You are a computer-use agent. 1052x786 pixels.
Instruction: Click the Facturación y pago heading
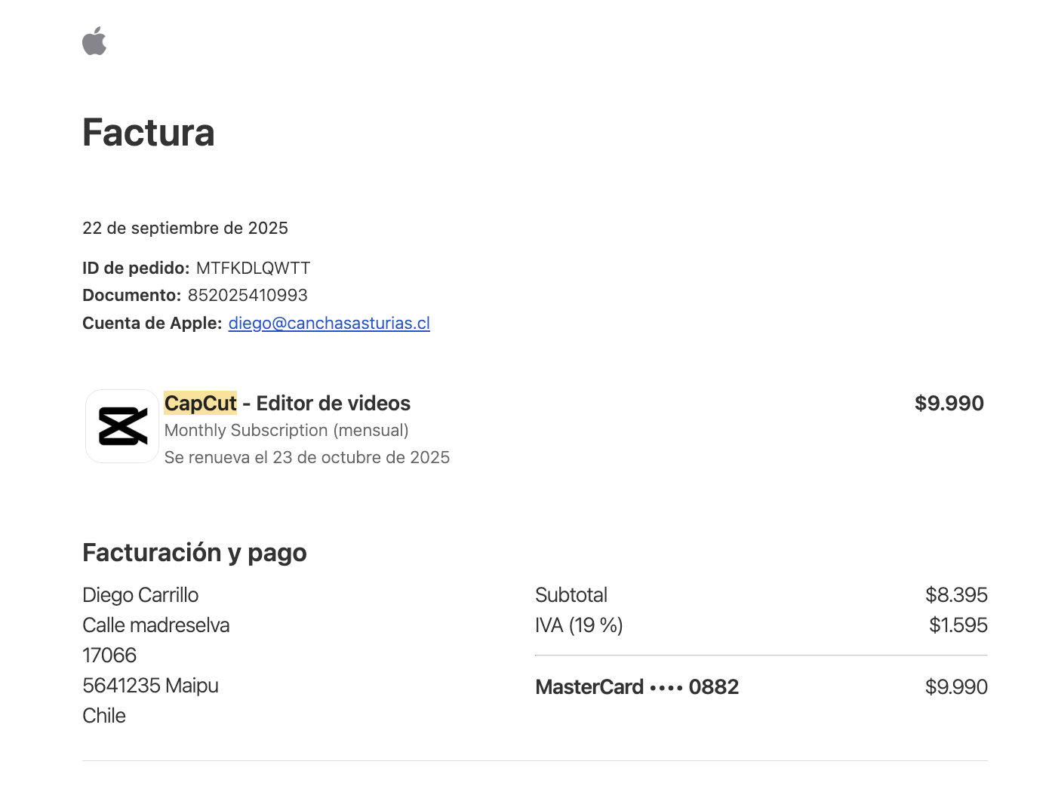tap(195, 552)
